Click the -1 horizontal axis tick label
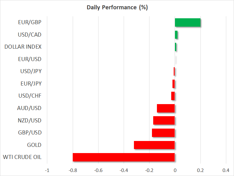Image resolution: width=234 pixels, height=176 pixels. (x=47, y=170)
